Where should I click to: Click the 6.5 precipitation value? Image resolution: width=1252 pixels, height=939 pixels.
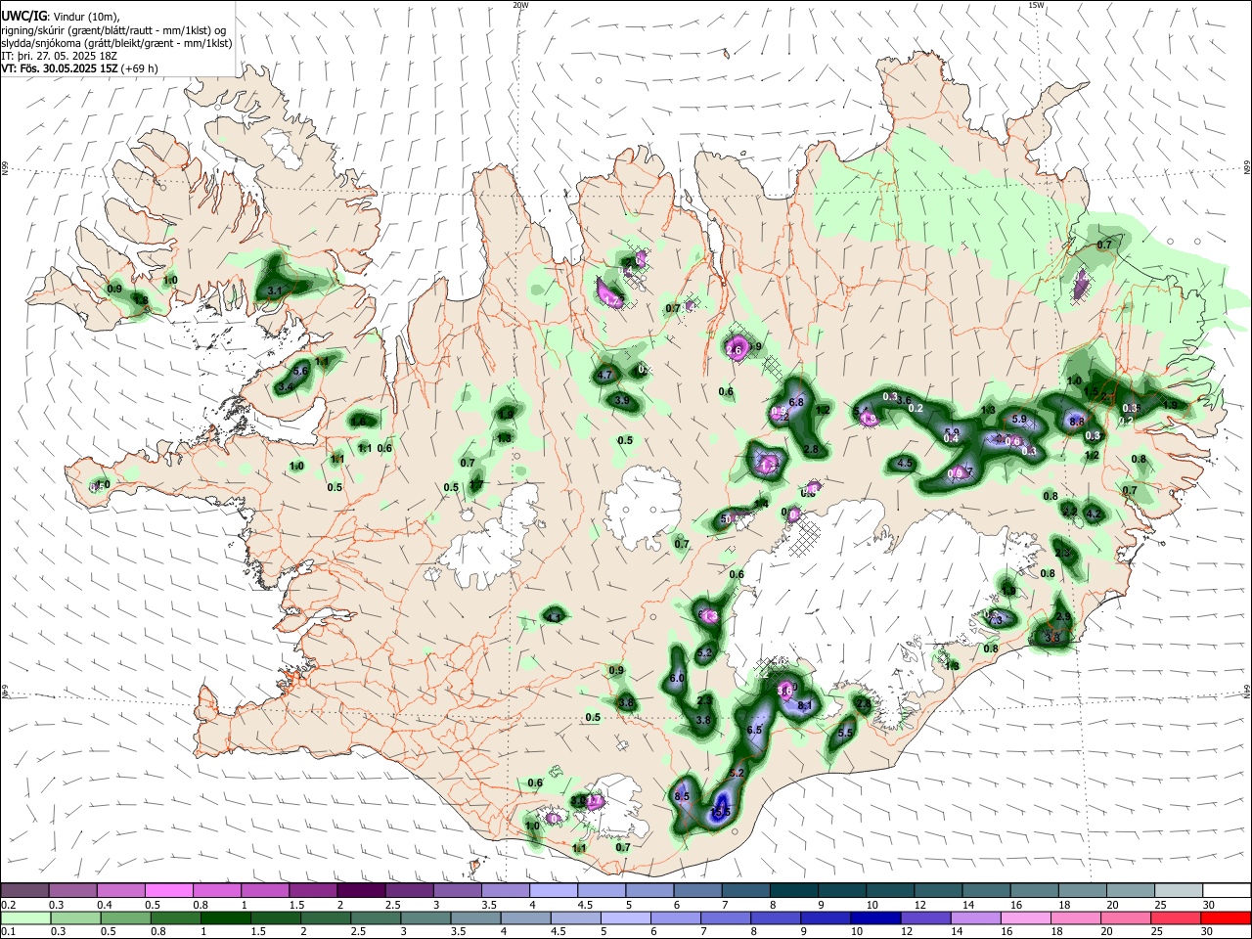754,730
